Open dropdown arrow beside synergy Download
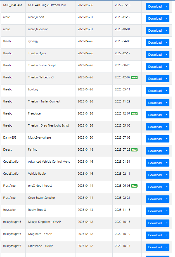 pos(167,43)
